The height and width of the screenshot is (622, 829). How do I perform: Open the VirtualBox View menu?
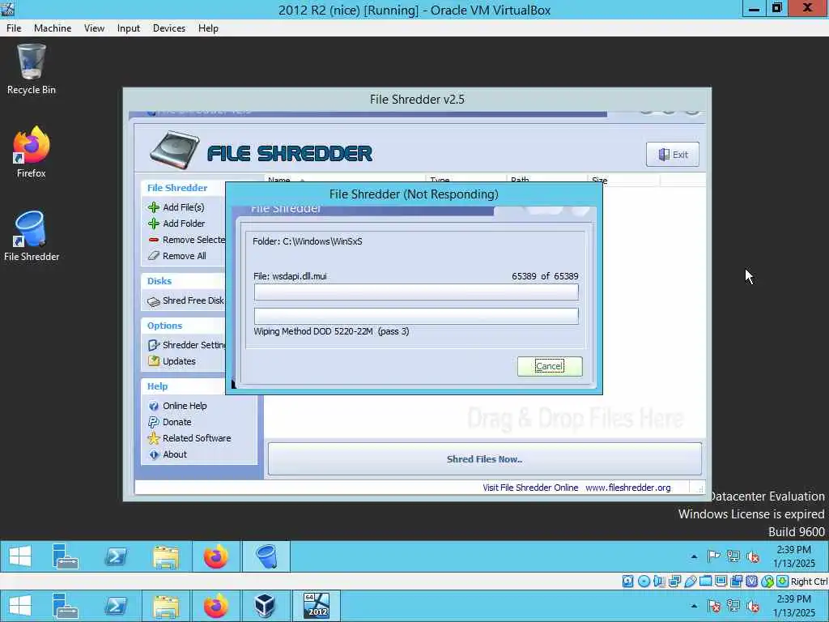tap(94, 28)
